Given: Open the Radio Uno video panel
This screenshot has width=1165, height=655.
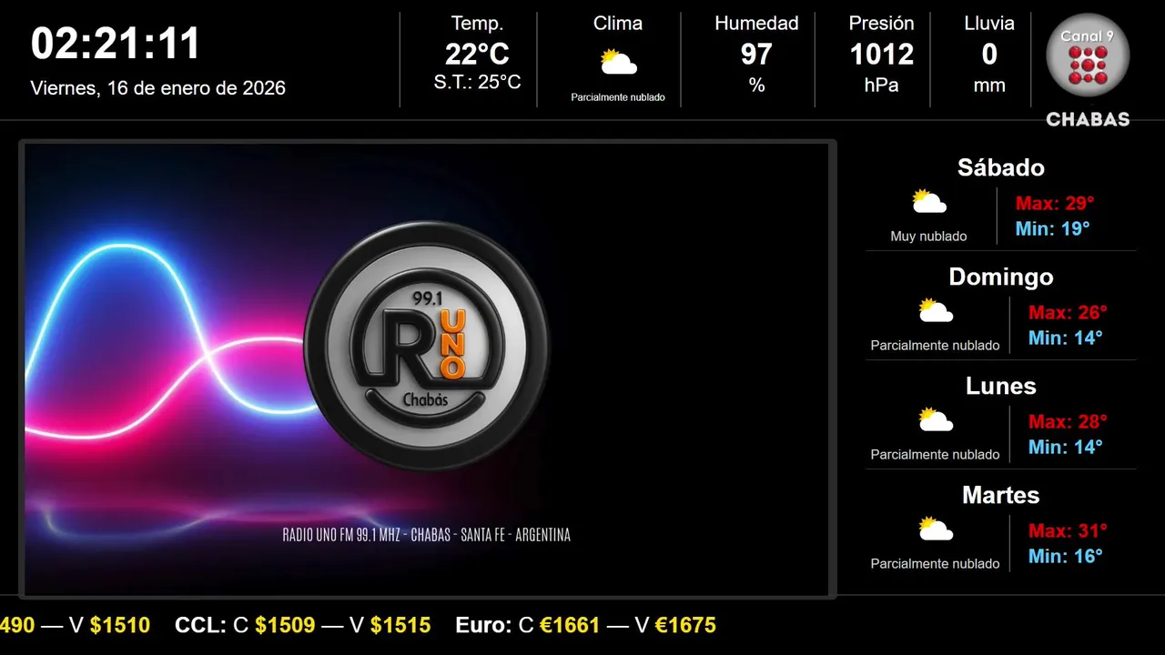Looking at the screenshot, I should click(427, 369).
